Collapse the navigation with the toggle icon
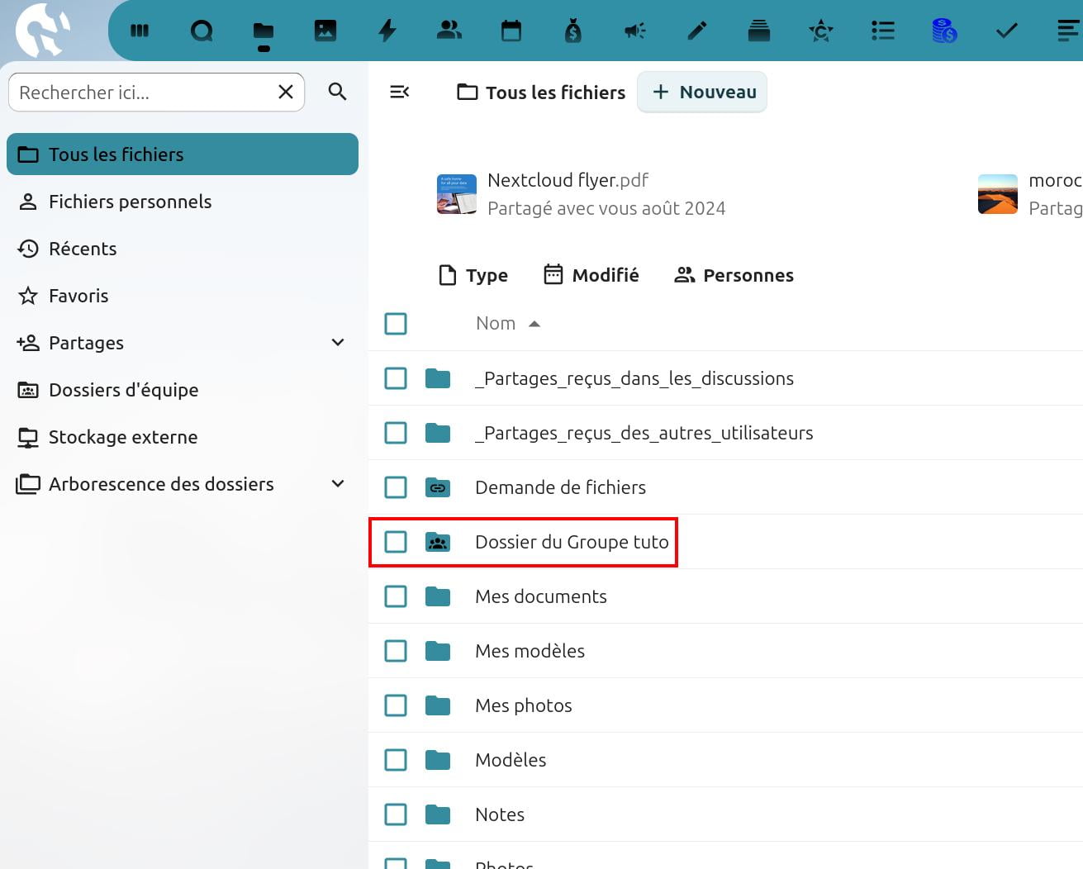This screenshot has width=1083, height=869. (x=400, y=92)
